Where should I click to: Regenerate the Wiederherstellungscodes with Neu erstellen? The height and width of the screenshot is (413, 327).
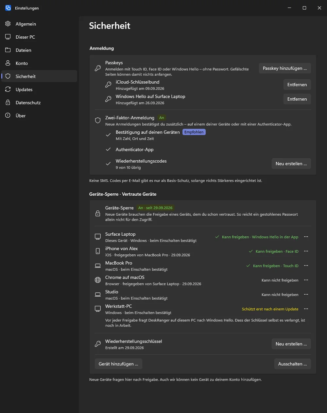pos(291,164)
